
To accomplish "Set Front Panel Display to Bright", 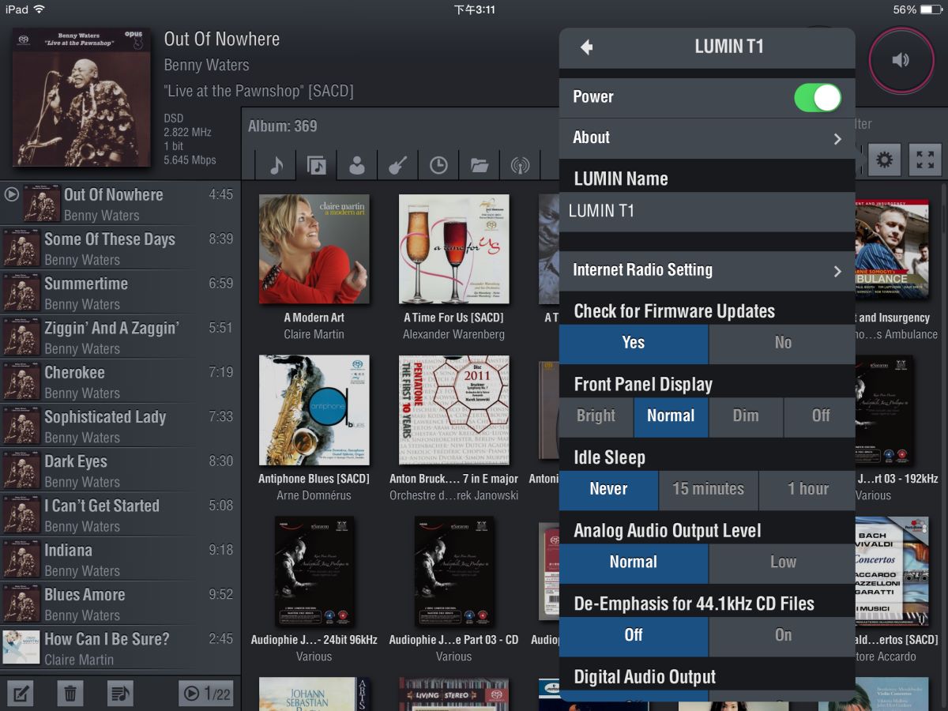I will point(596,416).
